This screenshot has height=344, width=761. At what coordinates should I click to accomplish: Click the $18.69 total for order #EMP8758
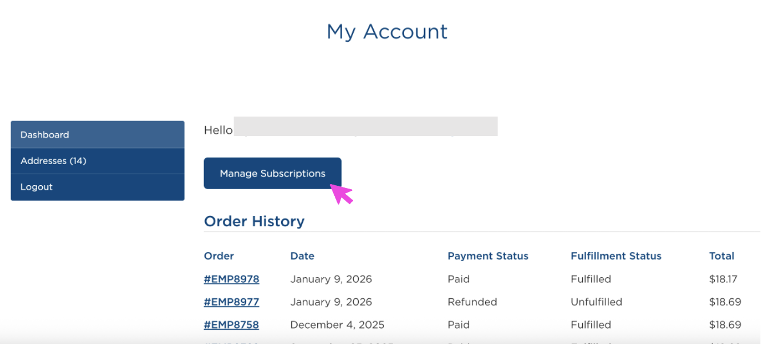click(725, 325)
